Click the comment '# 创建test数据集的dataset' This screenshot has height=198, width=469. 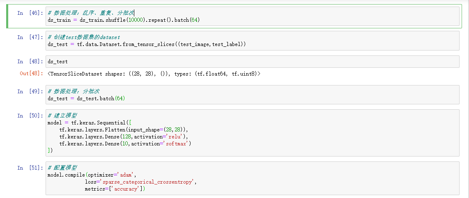click(x=84, y=37)
